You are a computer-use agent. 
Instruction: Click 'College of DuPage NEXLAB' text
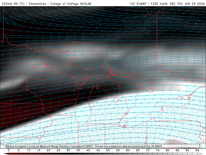tap(71, 4)
